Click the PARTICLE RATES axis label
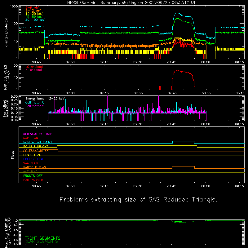Image resolution: width=248 pixels, height=248 pixels. 7,77
